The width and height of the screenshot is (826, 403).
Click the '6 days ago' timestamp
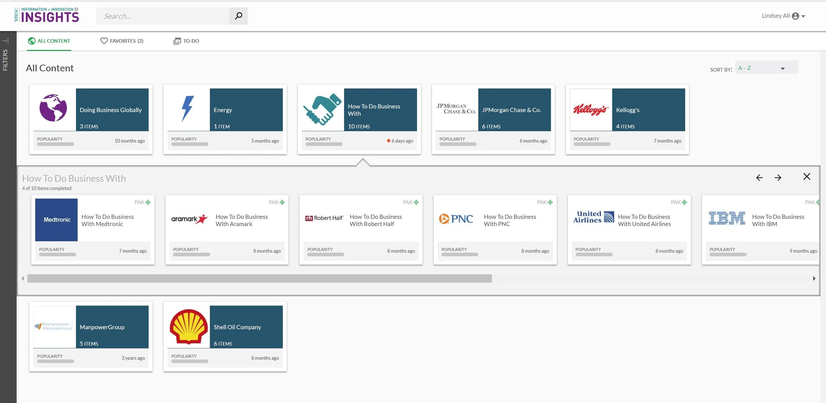pos(402,141)
